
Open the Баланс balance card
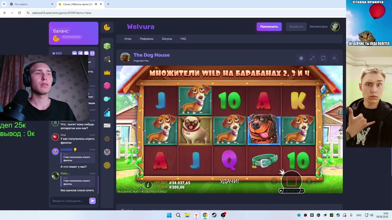73,33
